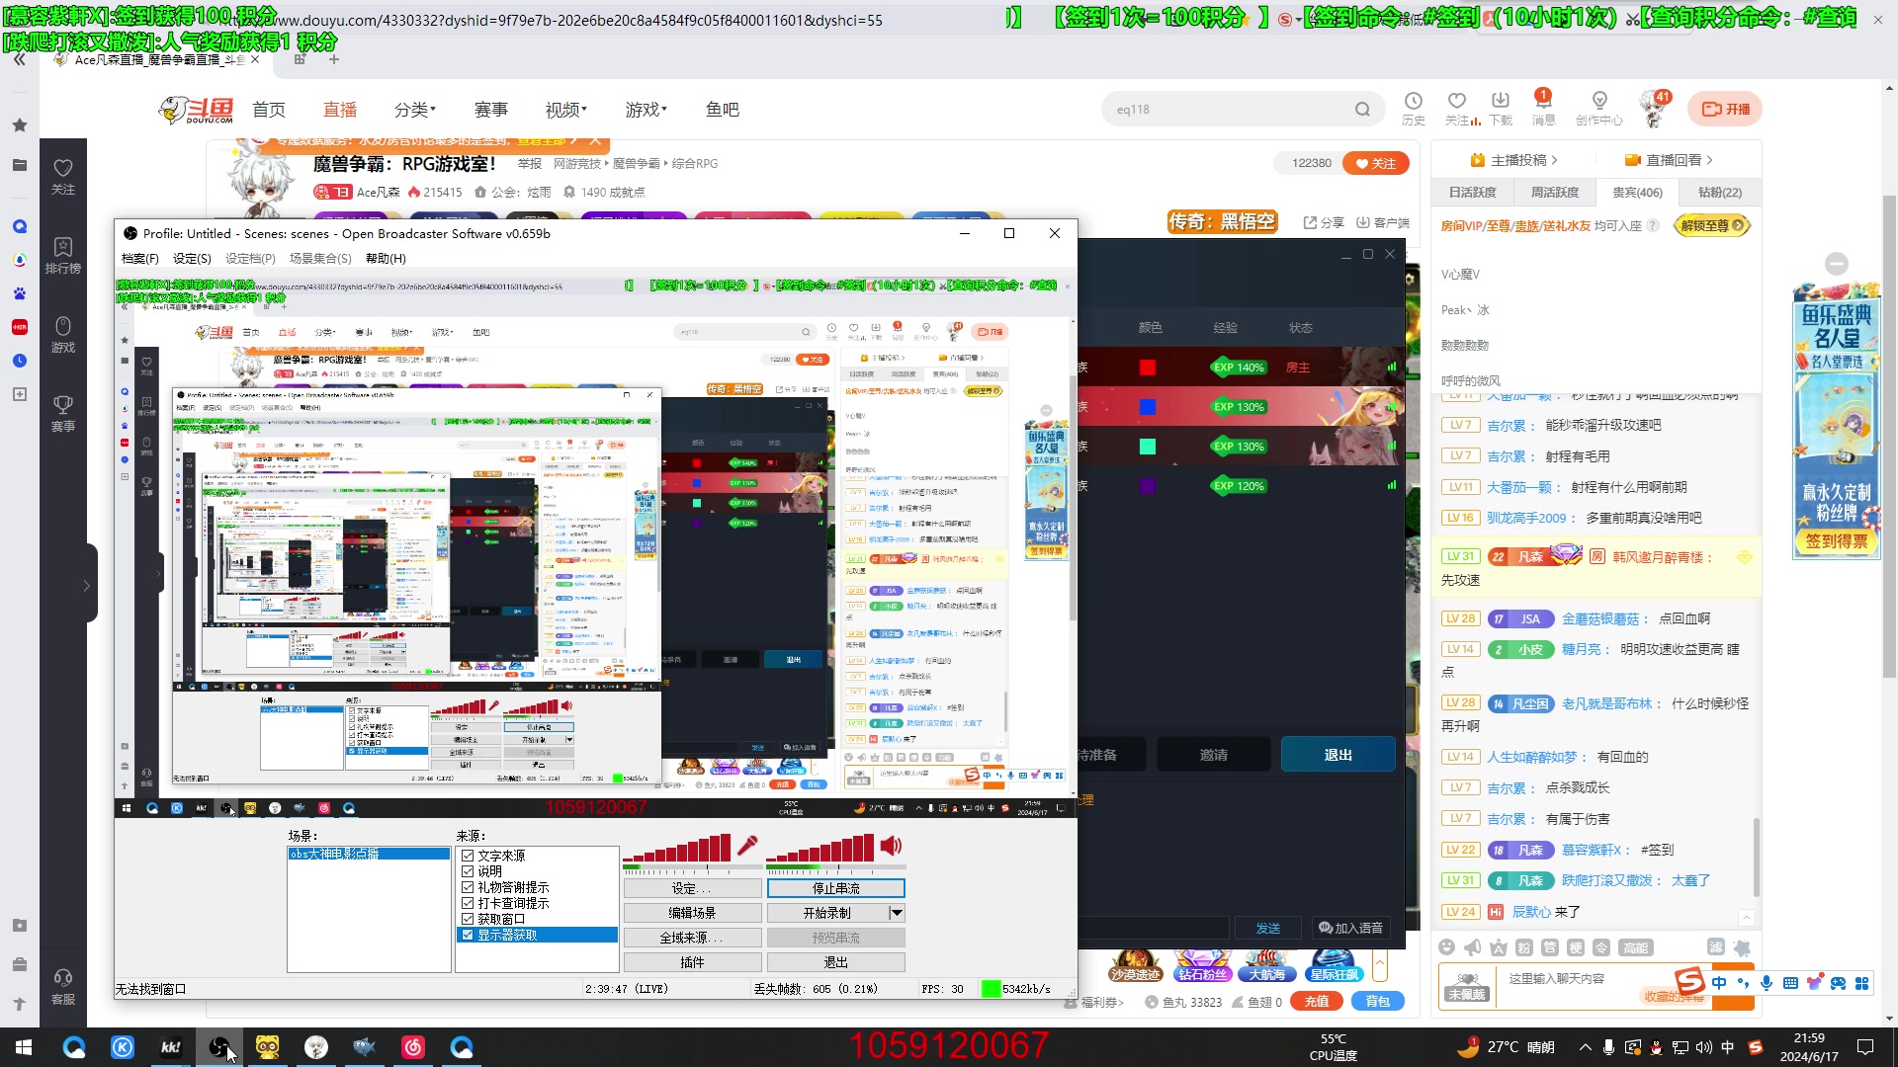
Task: Select the blue player color swatch
Action: (x=1148, y=407)
